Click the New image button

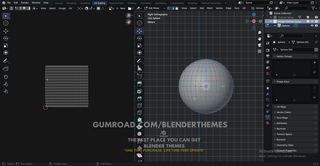(121, 8)
